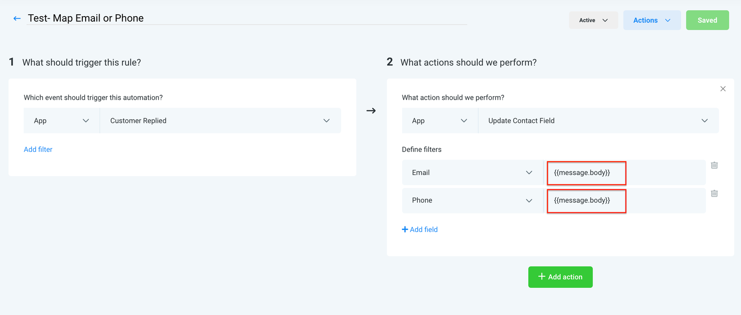The height and width of the screenshot is (315, 741).
Task: Delete the Phone field row
Action: point(714,194)
